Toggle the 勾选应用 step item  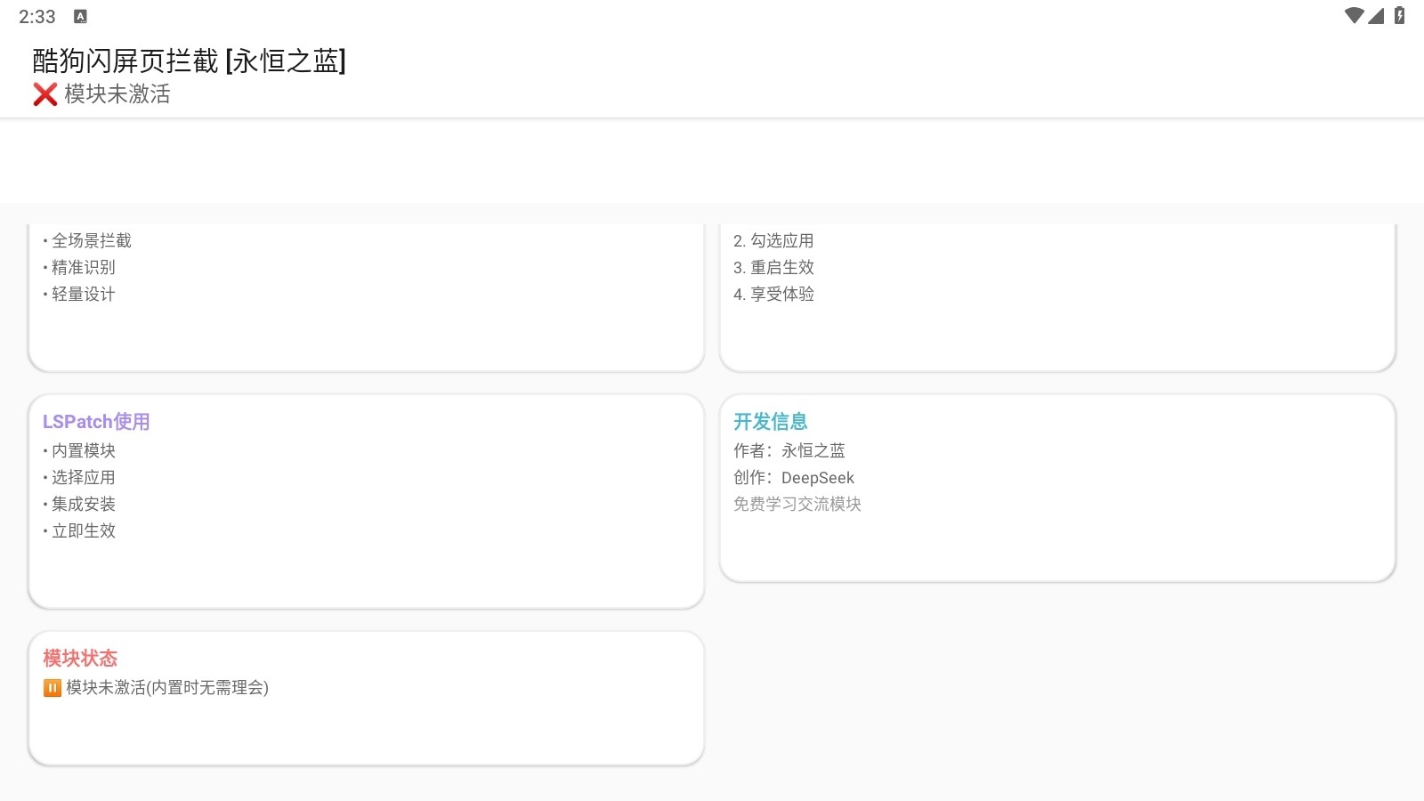click(x=773, y=239)
